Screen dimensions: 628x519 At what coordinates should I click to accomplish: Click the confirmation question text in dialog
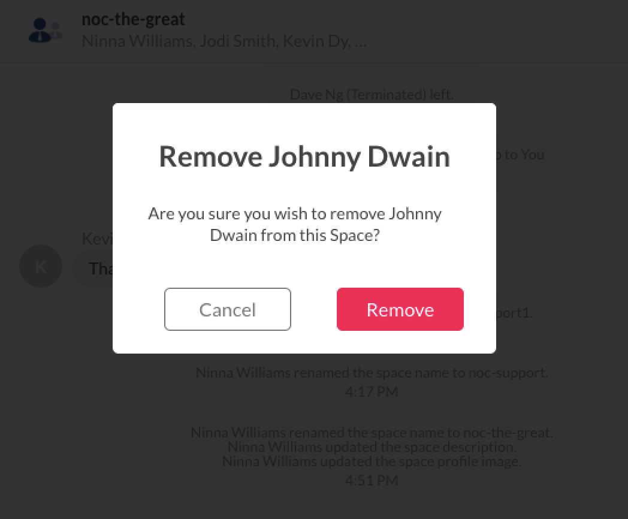pos(295,224)
